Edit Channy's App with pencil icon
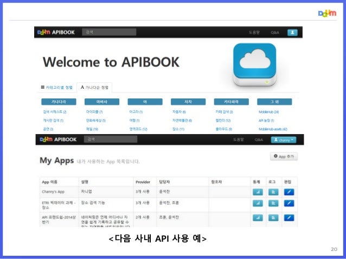This screenshot has height=259, width=346. (x=289, y=192)
